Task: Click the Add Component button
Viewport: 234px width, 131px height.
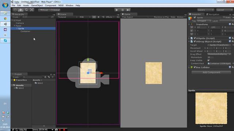Action: 211,72
